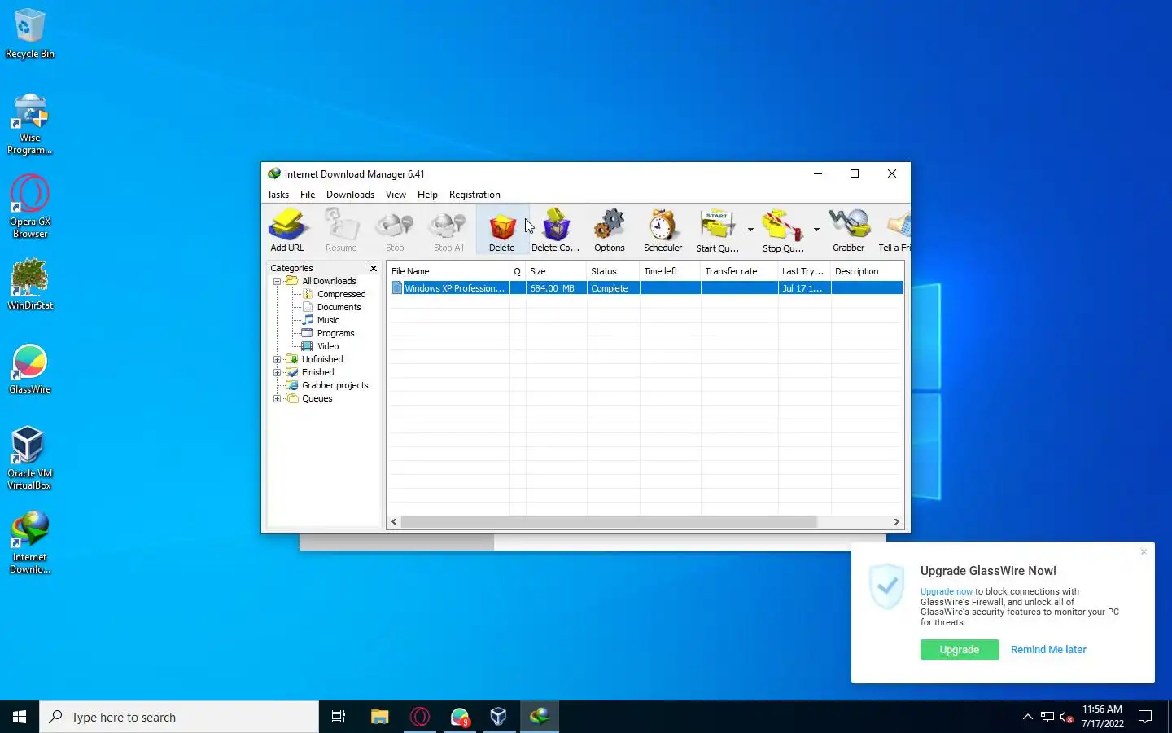Open the Tasks menu
This screenshot has width=1172, height=733.
(x=278, y=195)
